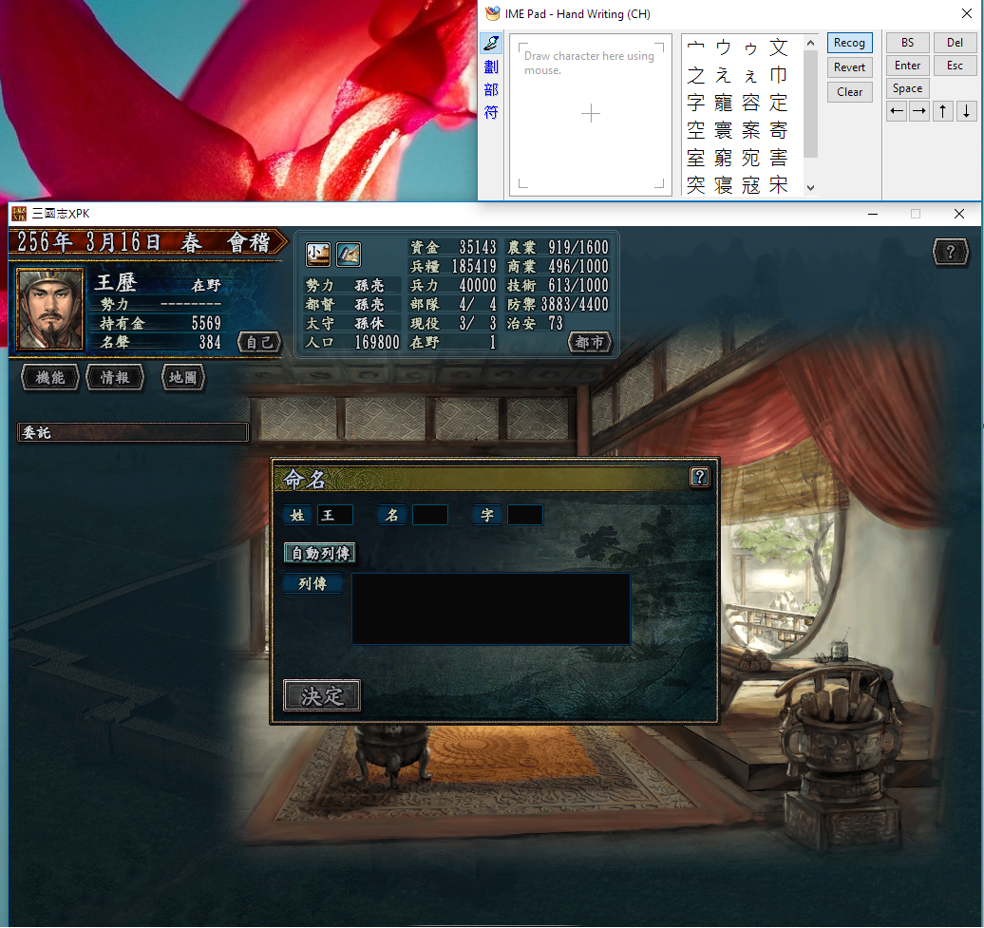Click the IME Pad title bar app icon

pos(493,14)
